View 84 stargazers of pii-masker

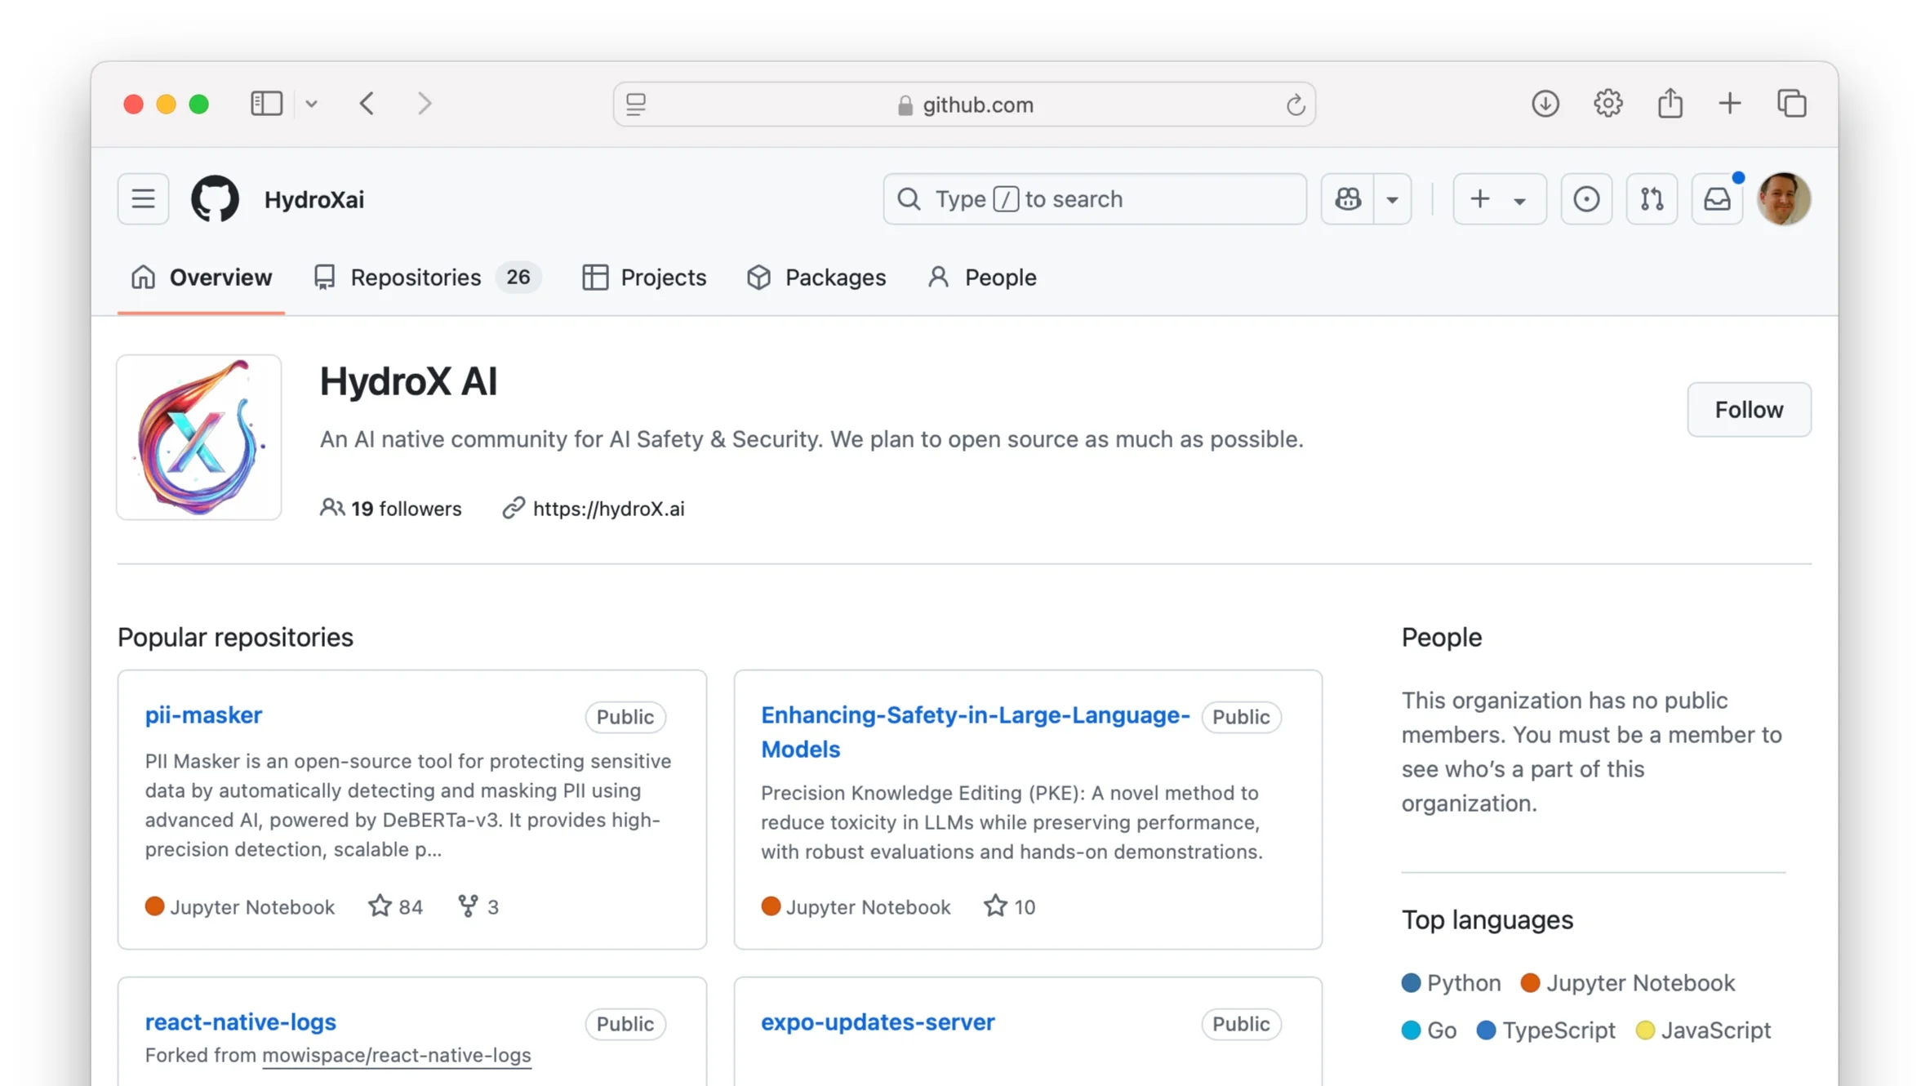pos(395,906)
